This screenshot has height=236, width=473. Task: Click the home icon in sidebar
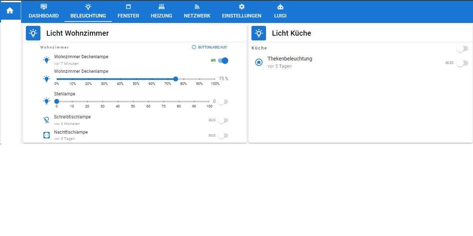pos(10,11)
